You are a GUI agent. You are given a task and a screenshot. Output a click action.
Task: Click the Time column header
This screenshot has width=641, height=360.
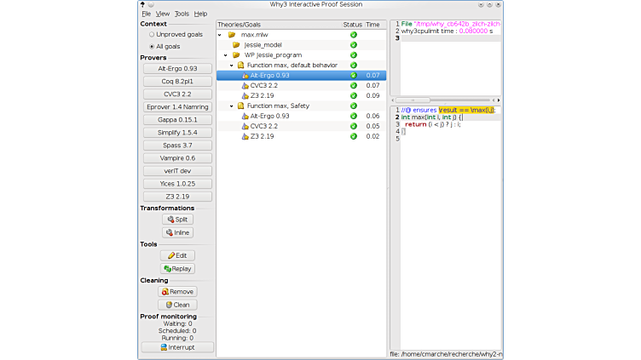point(373,25)
